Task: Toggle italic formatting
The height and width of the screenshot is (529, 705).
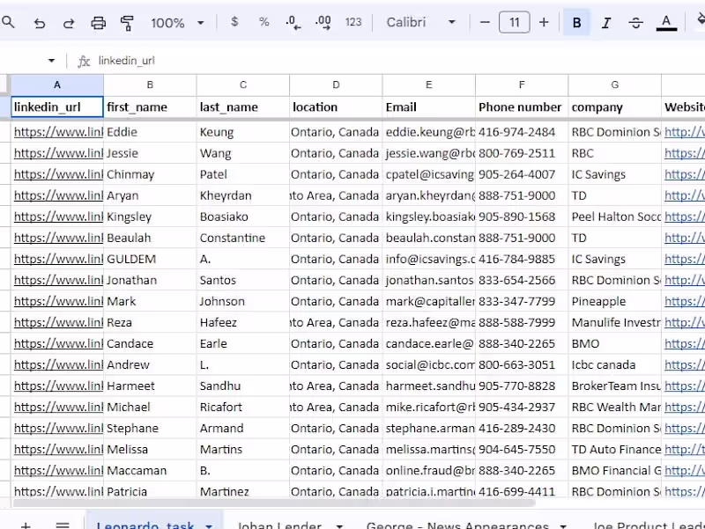Action: [606, 22]
